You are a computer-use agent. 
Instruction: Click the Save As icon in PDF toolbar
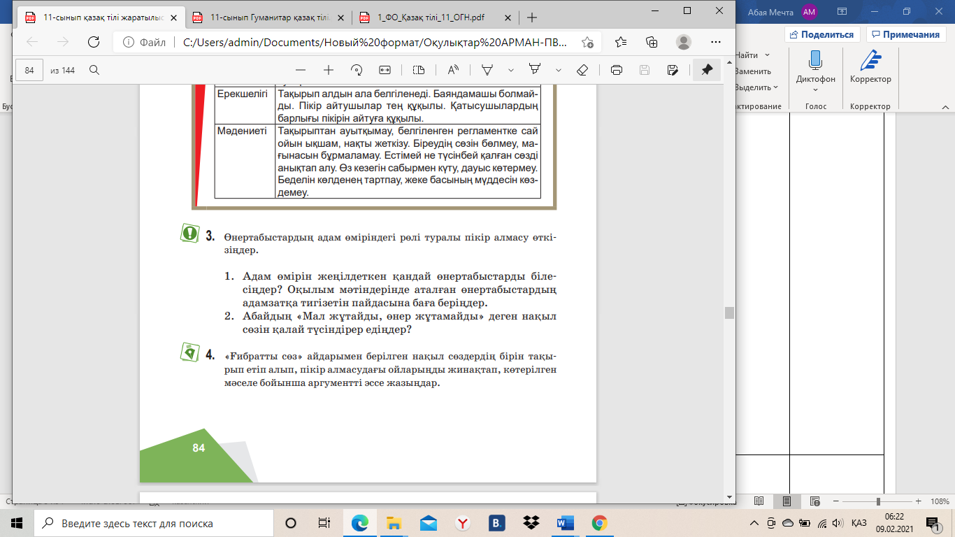673,70
